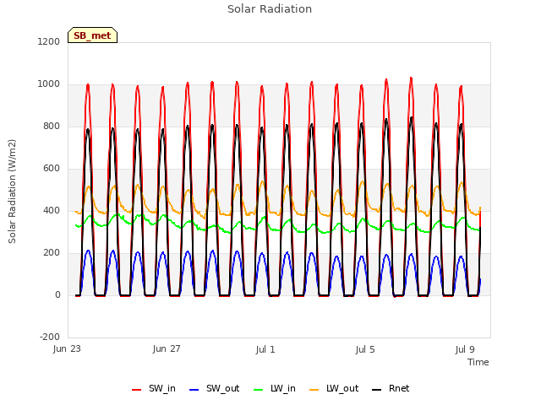Click the 400 y-axis tick label
541x405 pixels.
click(52, 210)
